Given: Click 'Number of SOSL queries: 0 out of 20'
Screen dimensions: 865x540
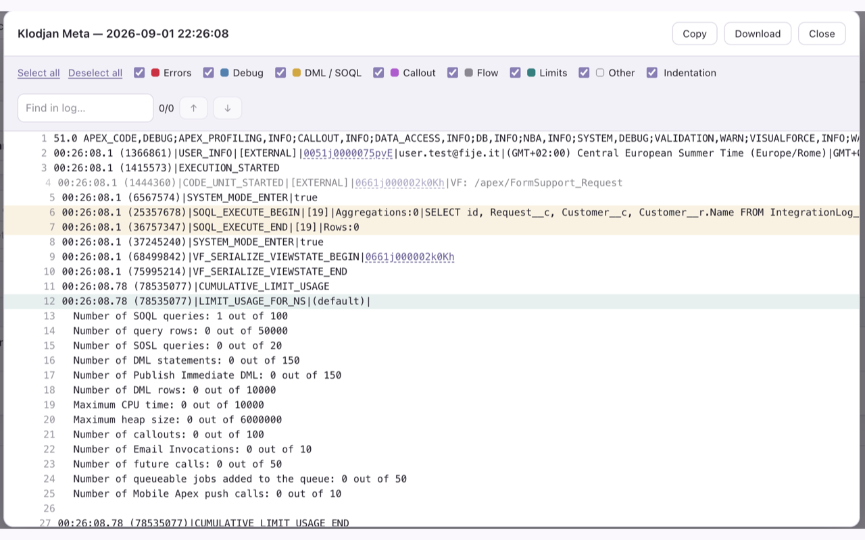Looking at the screenshot, I should (178, 346).
